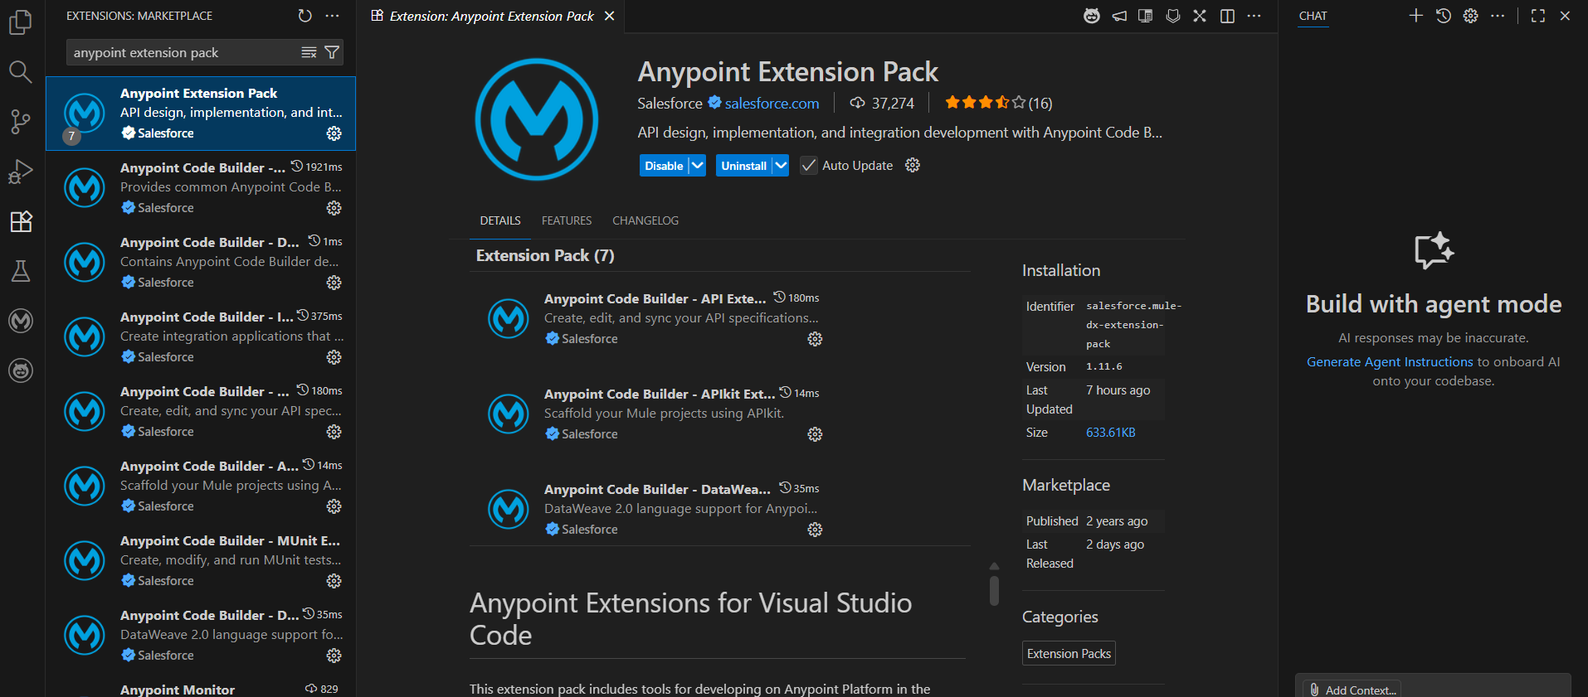The height and width of the screenshot is (697, 1588).
Task: Open the Disable button dropdown arrow
Action: coord(698,166)
